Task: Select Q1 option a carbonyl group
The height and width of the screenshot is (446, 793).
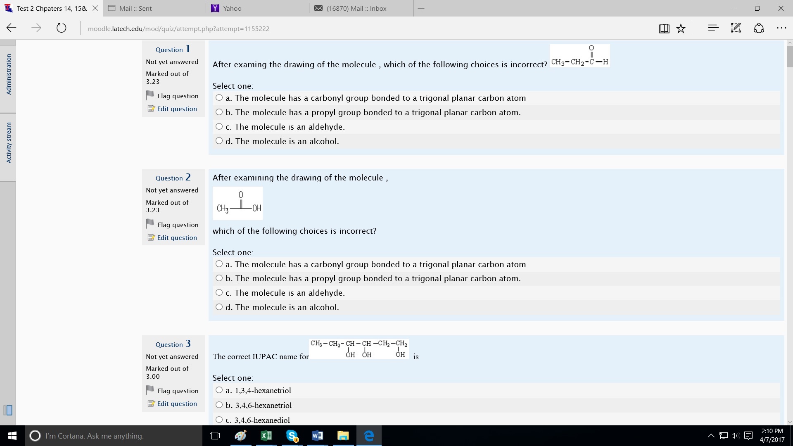Action: [219, 98]
